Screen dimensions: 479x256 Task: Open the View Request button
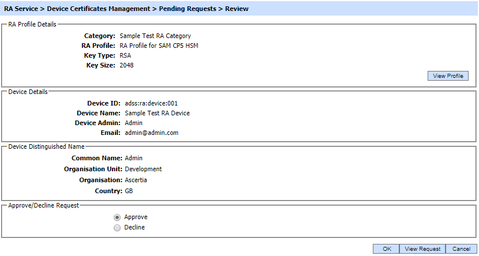pyautogui.click(x=422, y=249)
